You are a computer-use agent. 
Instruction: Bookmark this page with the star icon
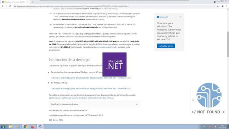coord(218,6)
